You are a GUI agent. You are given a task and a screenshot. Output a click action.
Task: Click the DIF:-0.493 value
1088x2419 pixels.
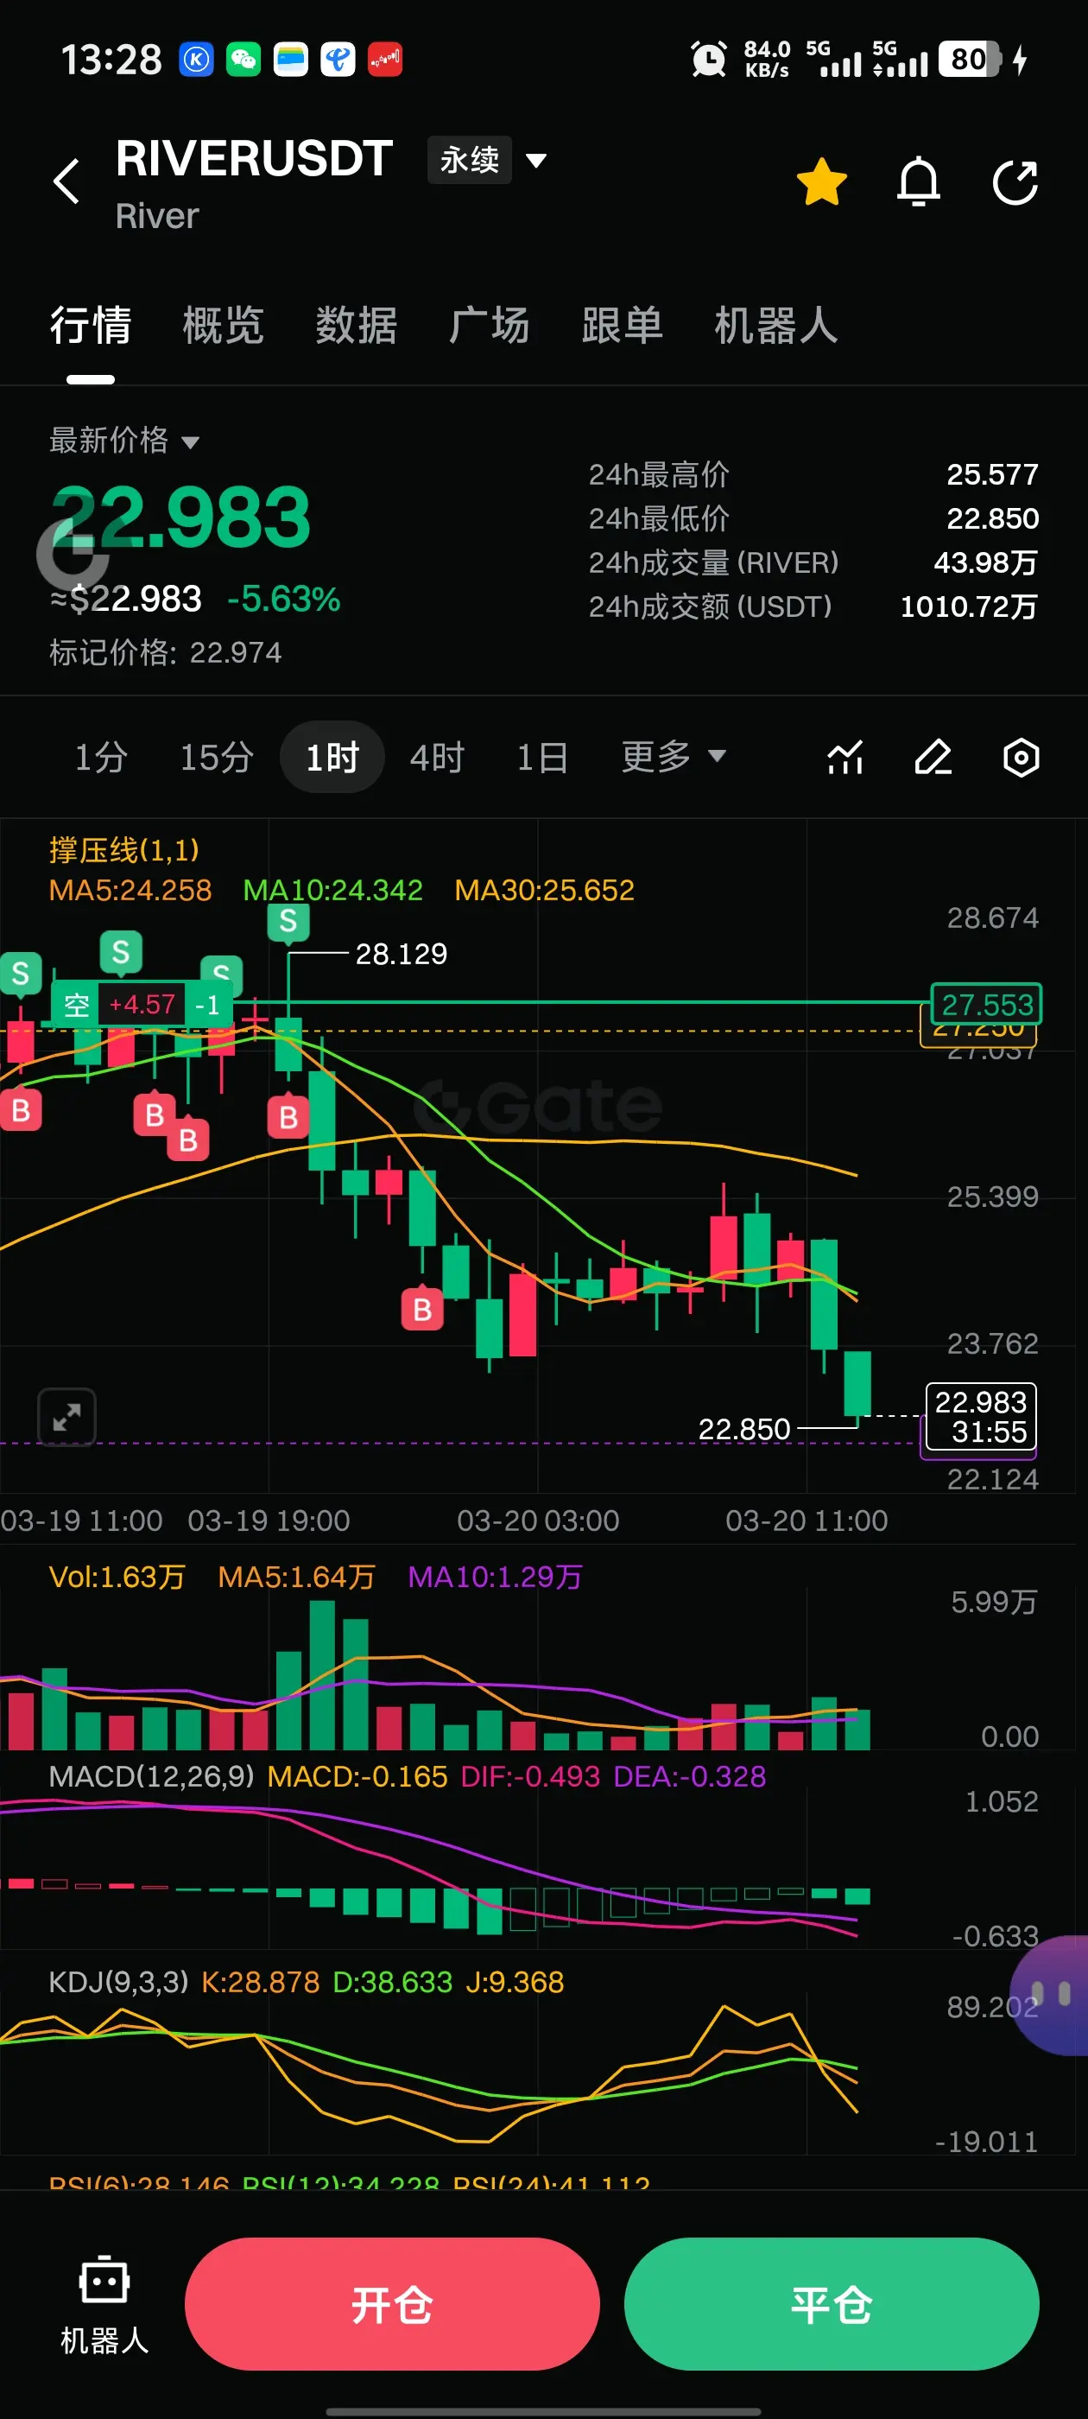pos(530,1777)
